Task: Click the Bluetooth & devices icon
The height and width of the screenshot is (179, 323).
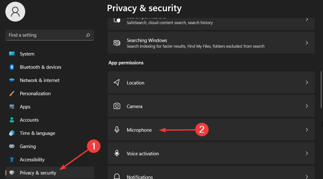Action: coord(12,67)
